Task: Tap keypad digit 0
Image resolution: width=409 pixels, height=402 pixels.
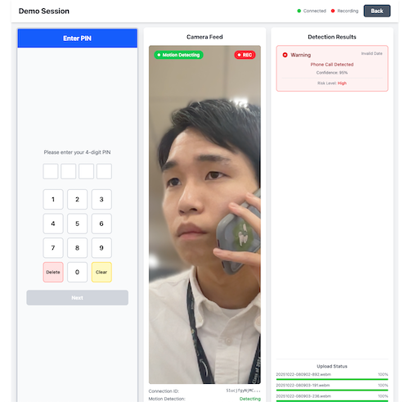Action: pyautogui.click(x=77, y=272)
